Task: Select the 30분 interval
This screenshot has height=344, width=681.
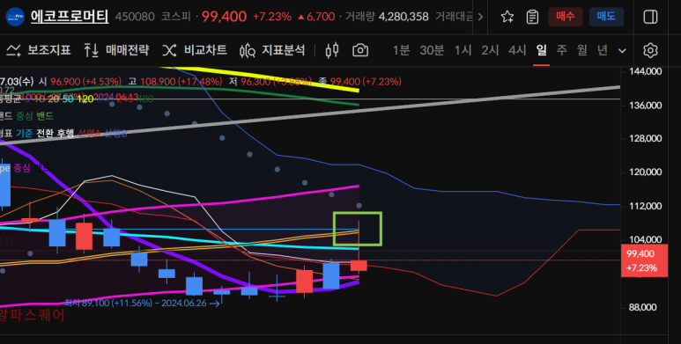Action: (432, 50)
